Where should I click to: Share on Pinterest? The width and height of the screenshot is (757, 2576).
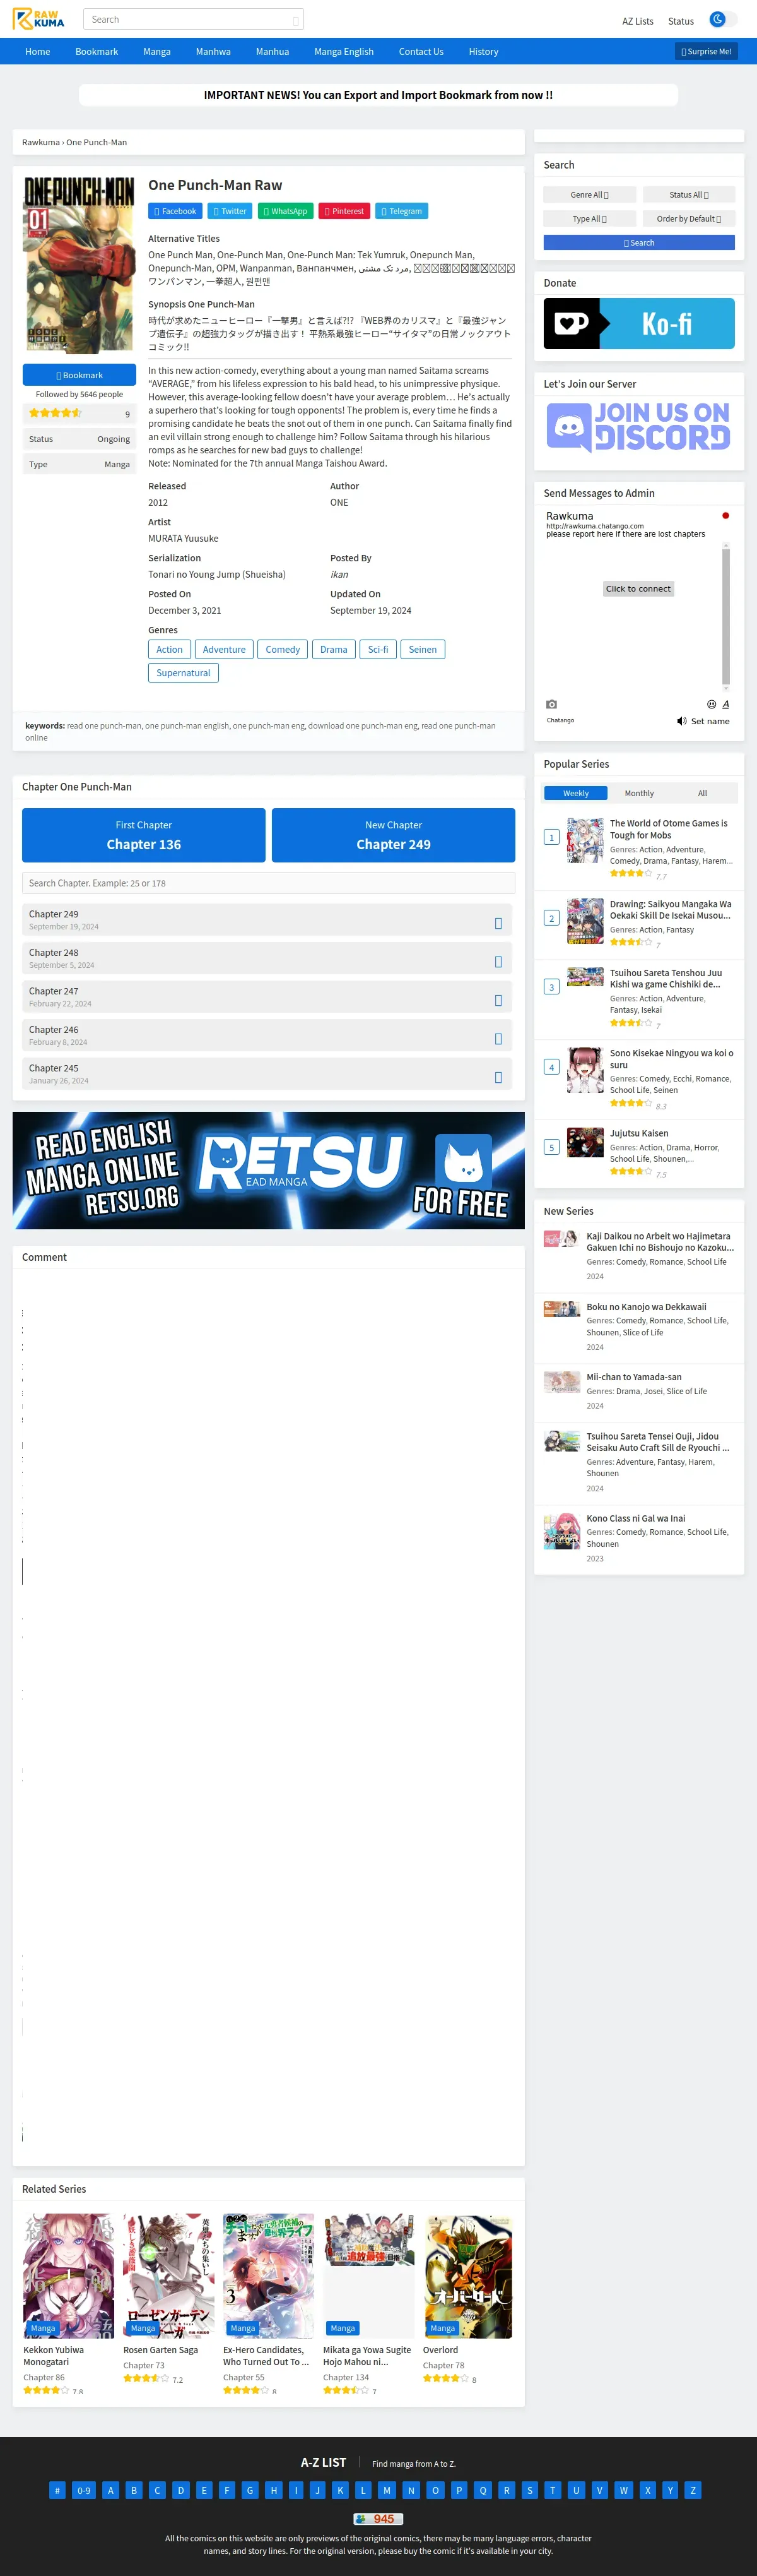[344, 211]
